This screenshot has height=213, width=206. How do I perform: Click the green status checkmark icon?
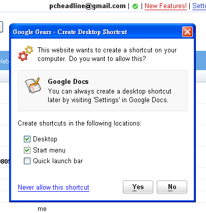pos(135,7)
